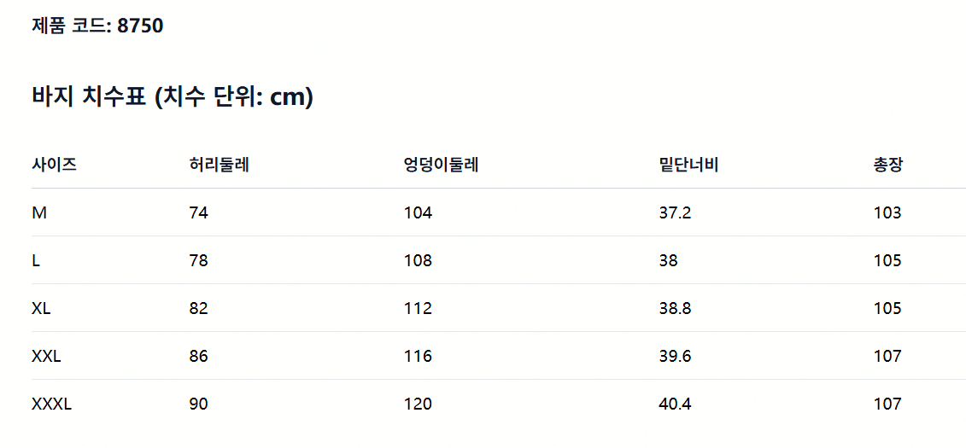Click the 엉덩이둘레 column header
This screenshot has height=448, width=966.
click(x=442, y=165)
